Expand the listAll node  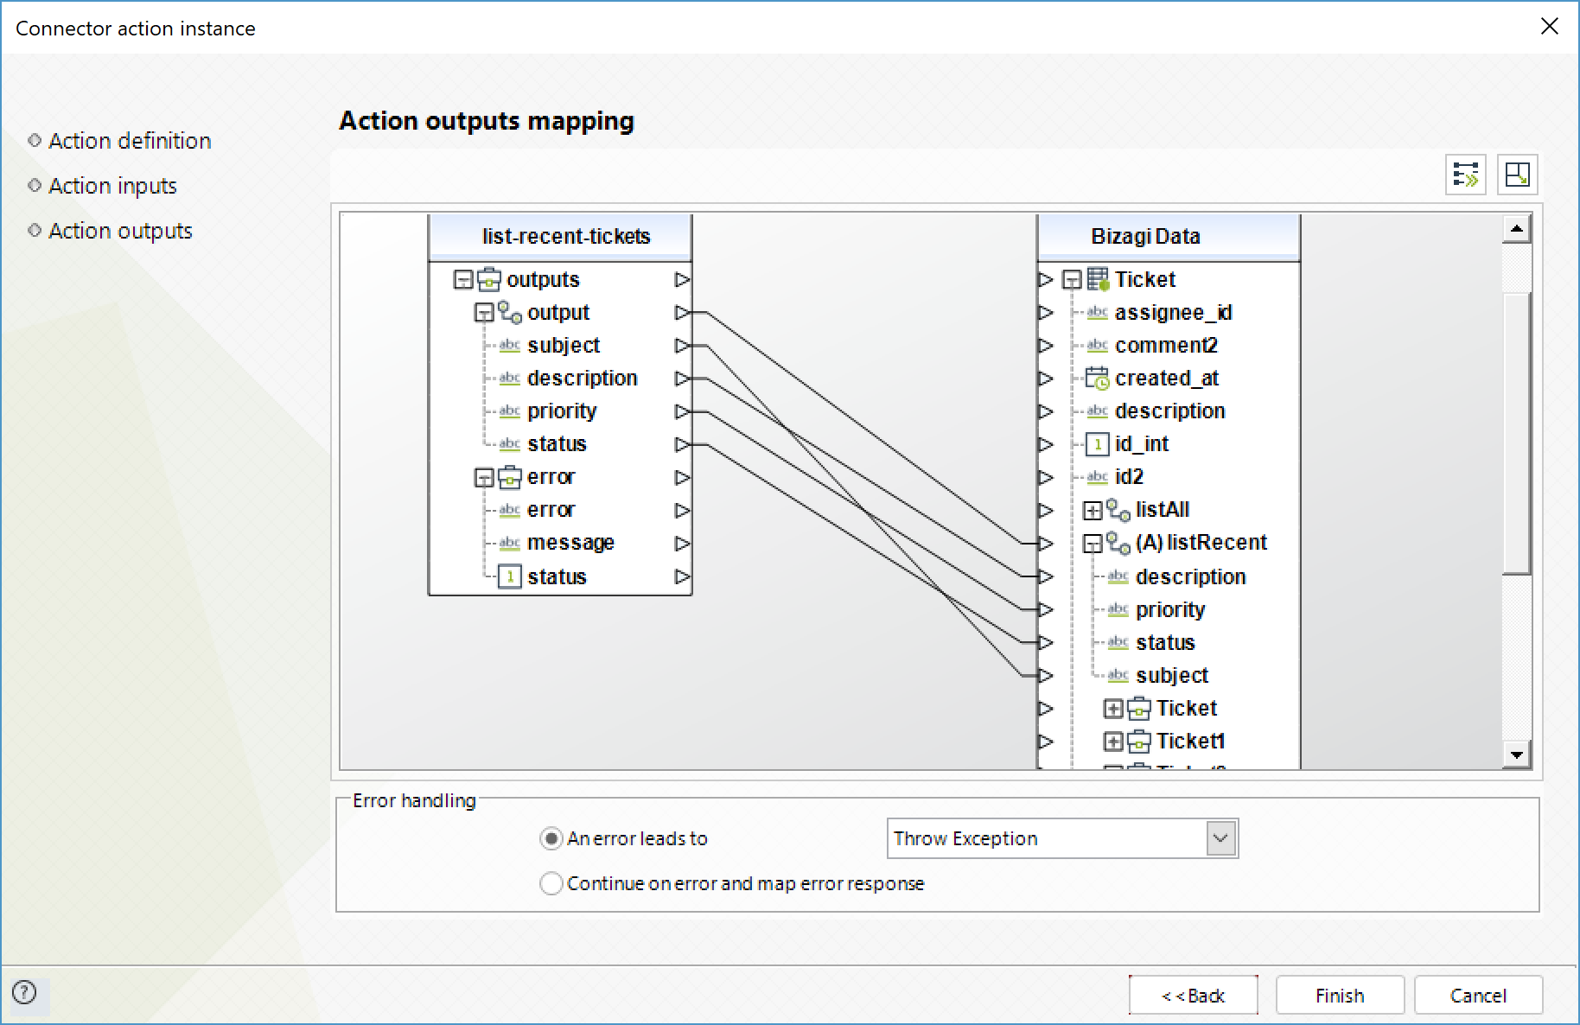tap(1093, 510)
